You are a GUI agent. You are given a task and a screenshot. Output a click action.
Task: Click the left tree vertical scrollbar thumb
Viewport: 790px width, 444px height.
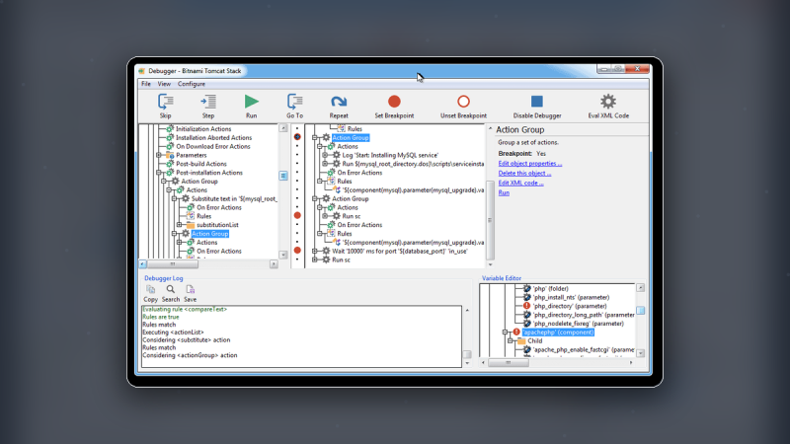click(283, 176)
